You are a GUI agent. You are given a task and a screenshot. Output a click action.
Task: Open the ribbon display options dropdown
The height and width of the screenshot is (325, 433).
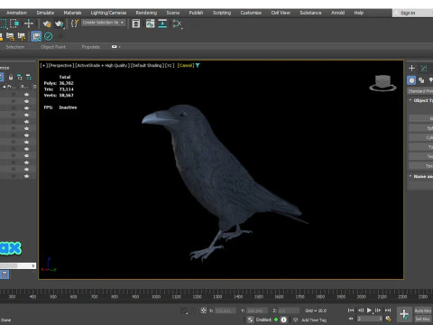(116, 47)
